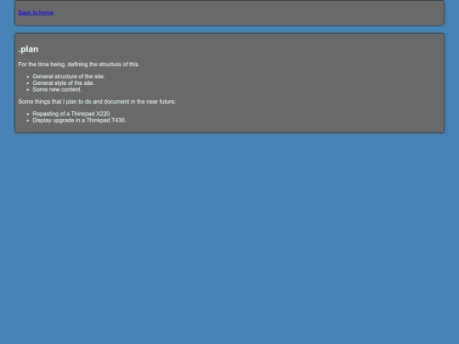Click list item "General structure of the site."
Viewport: 459px width, 344px height.
coord(69,76)
